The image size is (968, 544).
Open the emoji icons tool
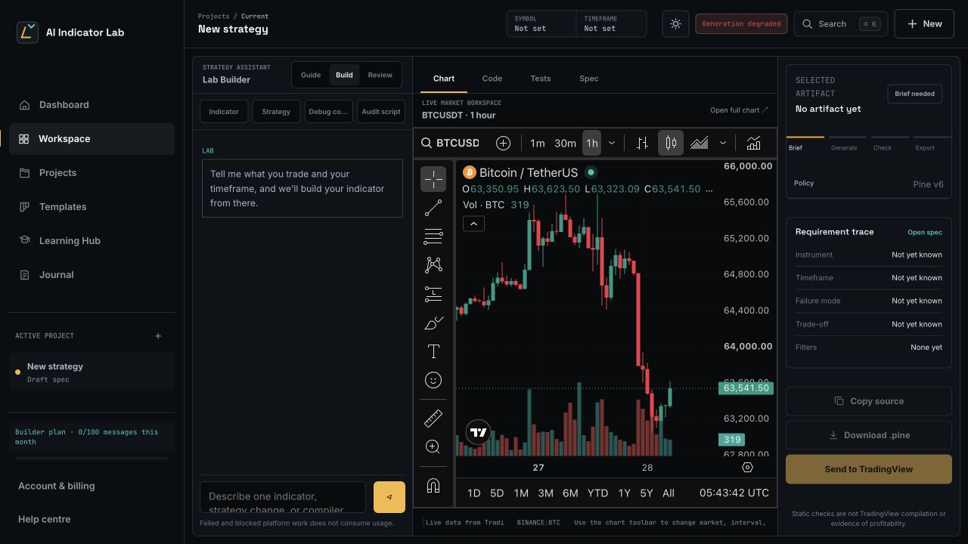pyautogui.click(x=433, y=380)
